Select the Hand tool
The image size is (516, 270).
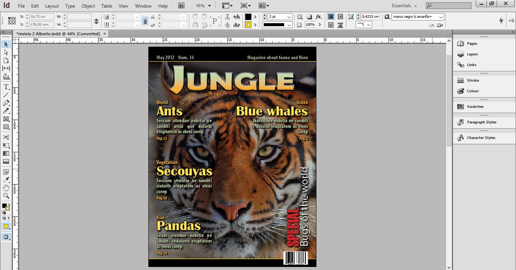pos(6,188)
